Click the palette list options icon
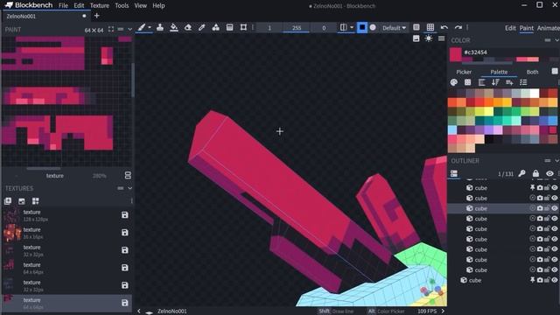This screenshot has width=560, height=315. click(x=523, y=82)
